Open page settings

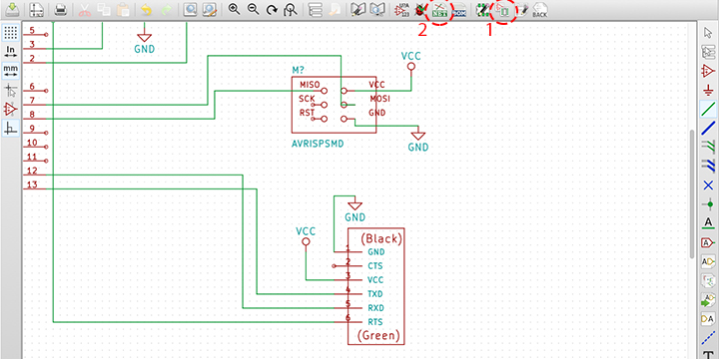pyautogui.click(x=36, y=9)
